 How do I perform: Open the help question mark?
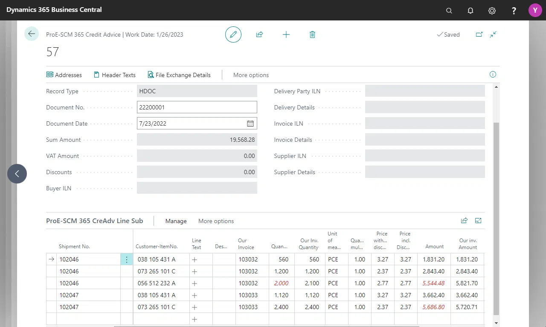point(514,11)
